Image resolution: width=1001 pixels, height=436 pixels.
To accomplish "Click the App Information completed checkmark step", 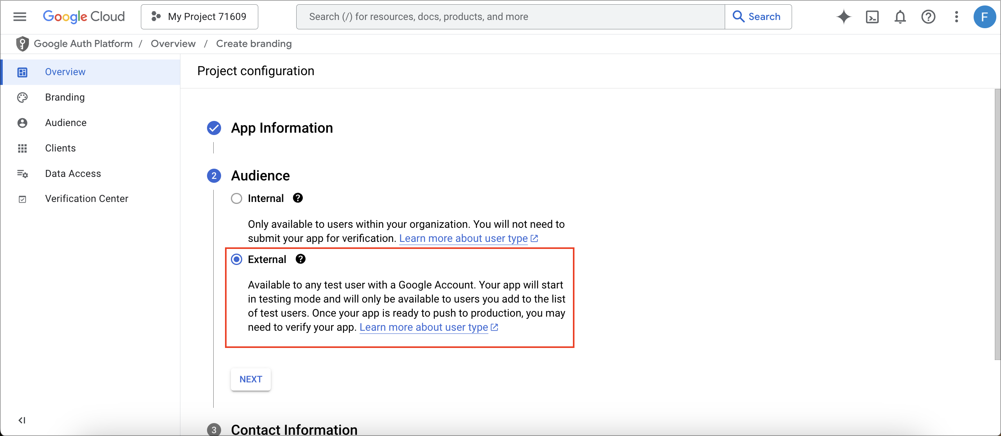I will click(214, 128).
